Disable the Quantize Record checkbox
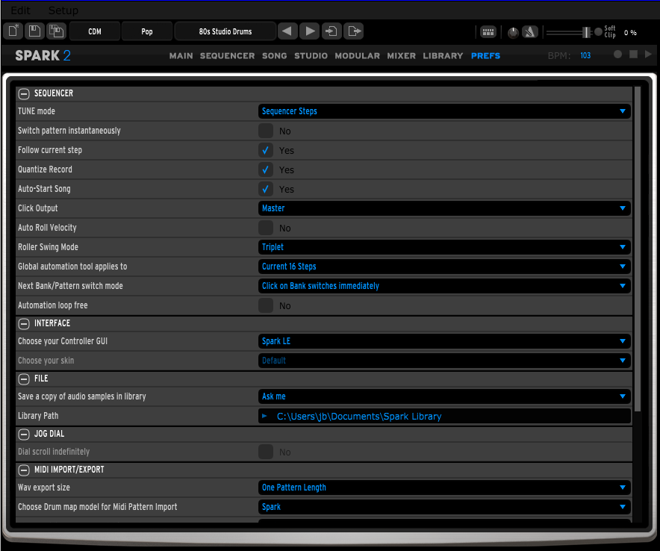Image resolution: width=660 pixels, height=551 pixels. [x=266, y=169]
